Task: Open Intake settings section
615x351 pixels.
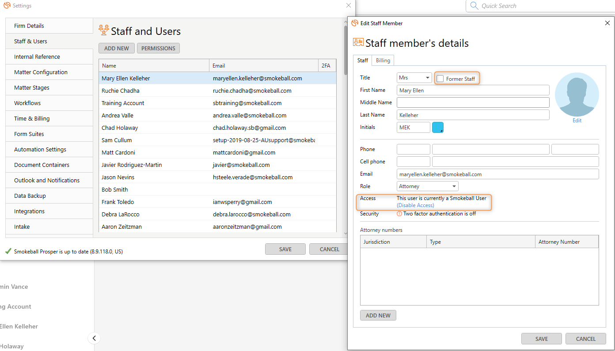Action: click(49, 226)
